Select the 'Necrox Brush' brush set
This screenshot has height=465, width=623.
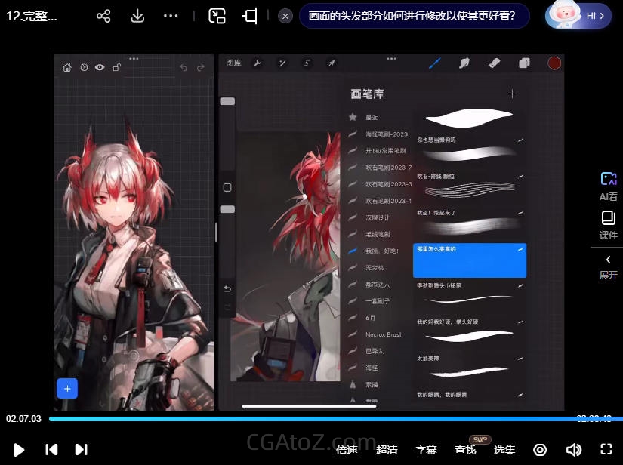tap(384, 334)
